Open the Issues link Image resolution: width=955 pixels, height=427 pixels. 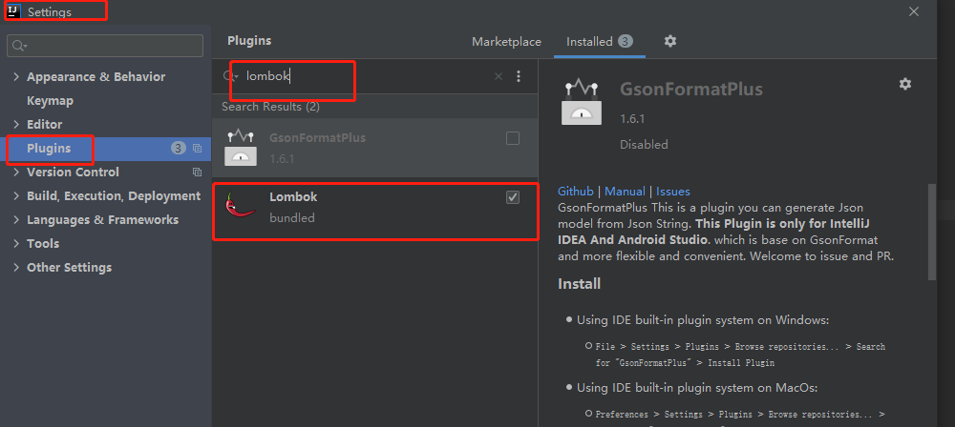coord(673,191)
